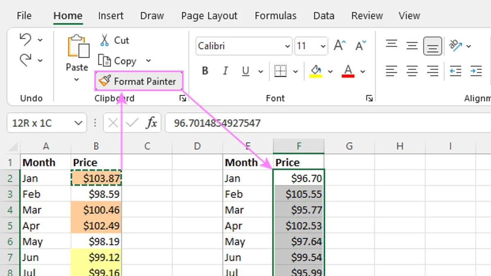Expand the Undo history dropdown arrow
This screenshot has width=491, height=276.
[x=40, y=40]
